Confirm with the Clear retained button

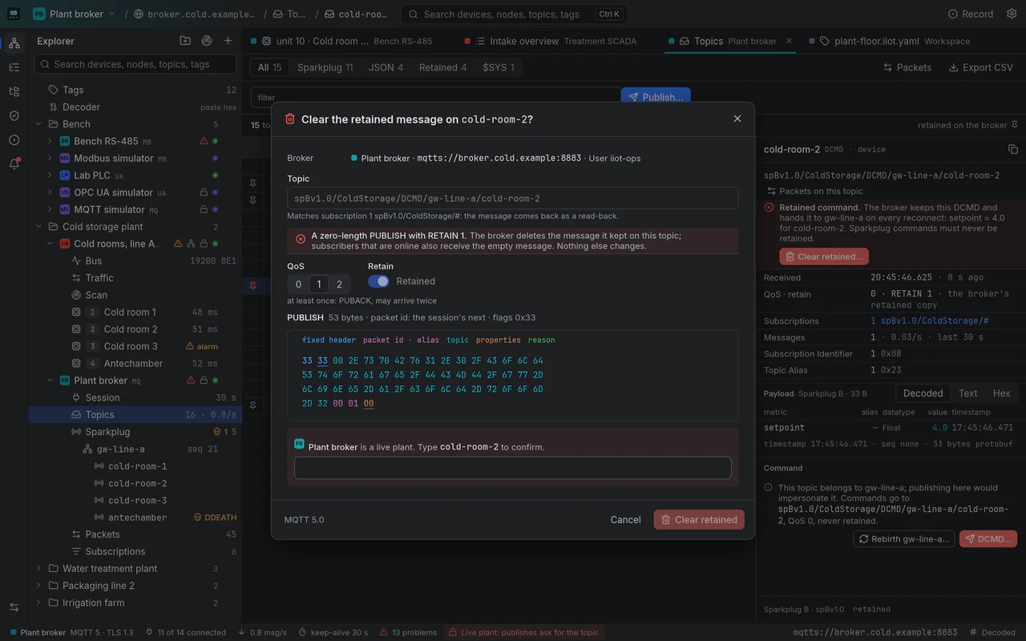coord(699,520)
